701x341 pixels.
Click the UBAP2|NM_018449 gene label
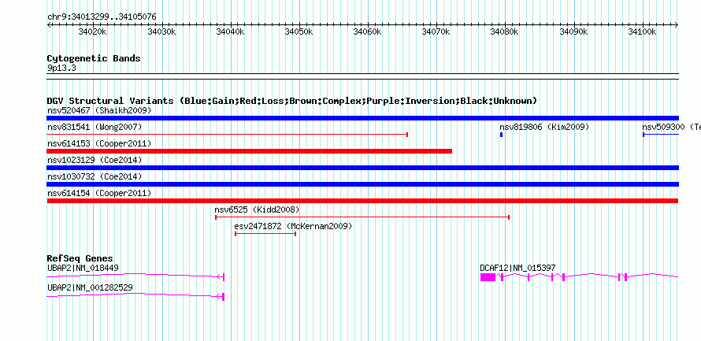point(83,268)
